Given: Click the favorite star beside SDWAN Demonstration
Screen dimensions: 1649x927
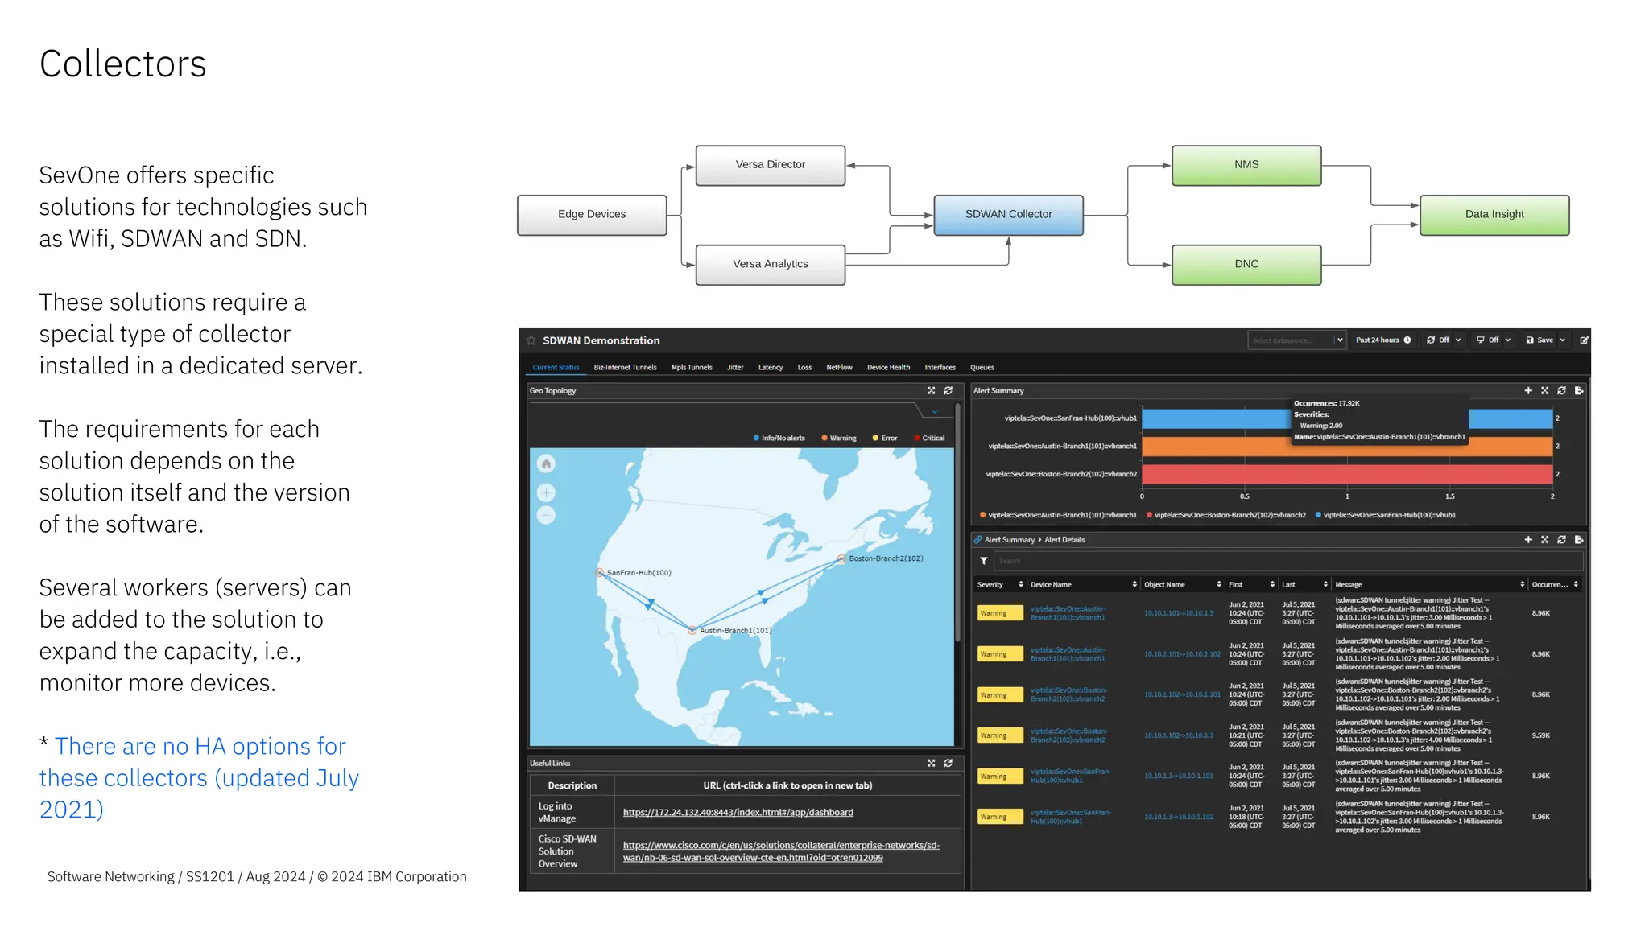Looking at the screenshot, I should pos(531,340).
